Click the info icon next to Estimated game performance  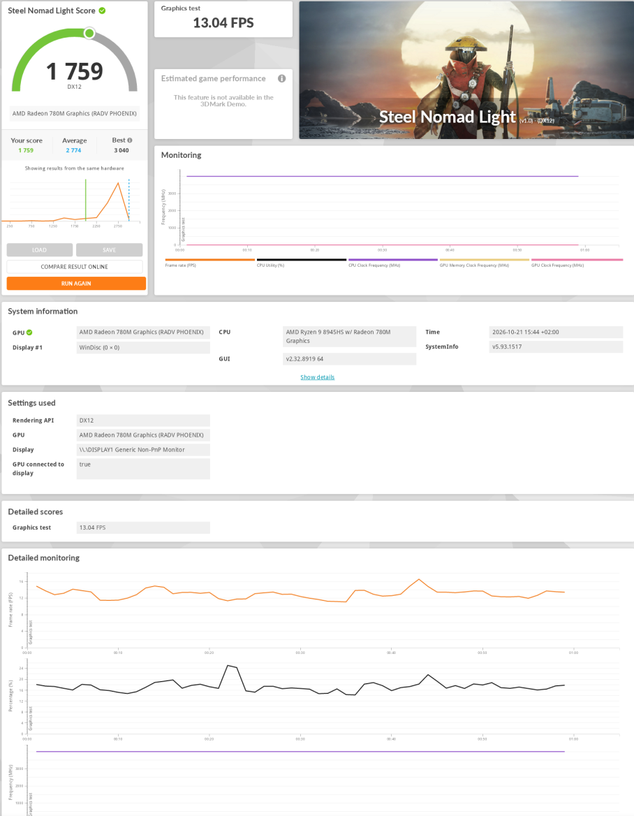[282, 78]
